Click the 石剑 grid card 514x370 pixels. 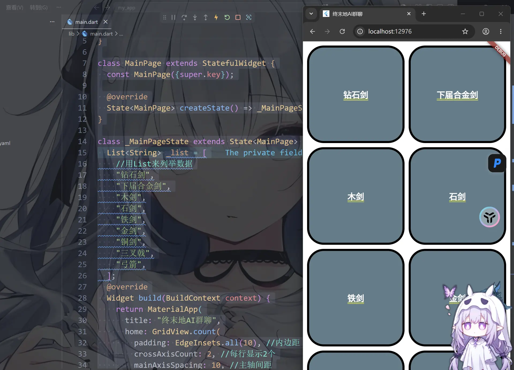457,196
